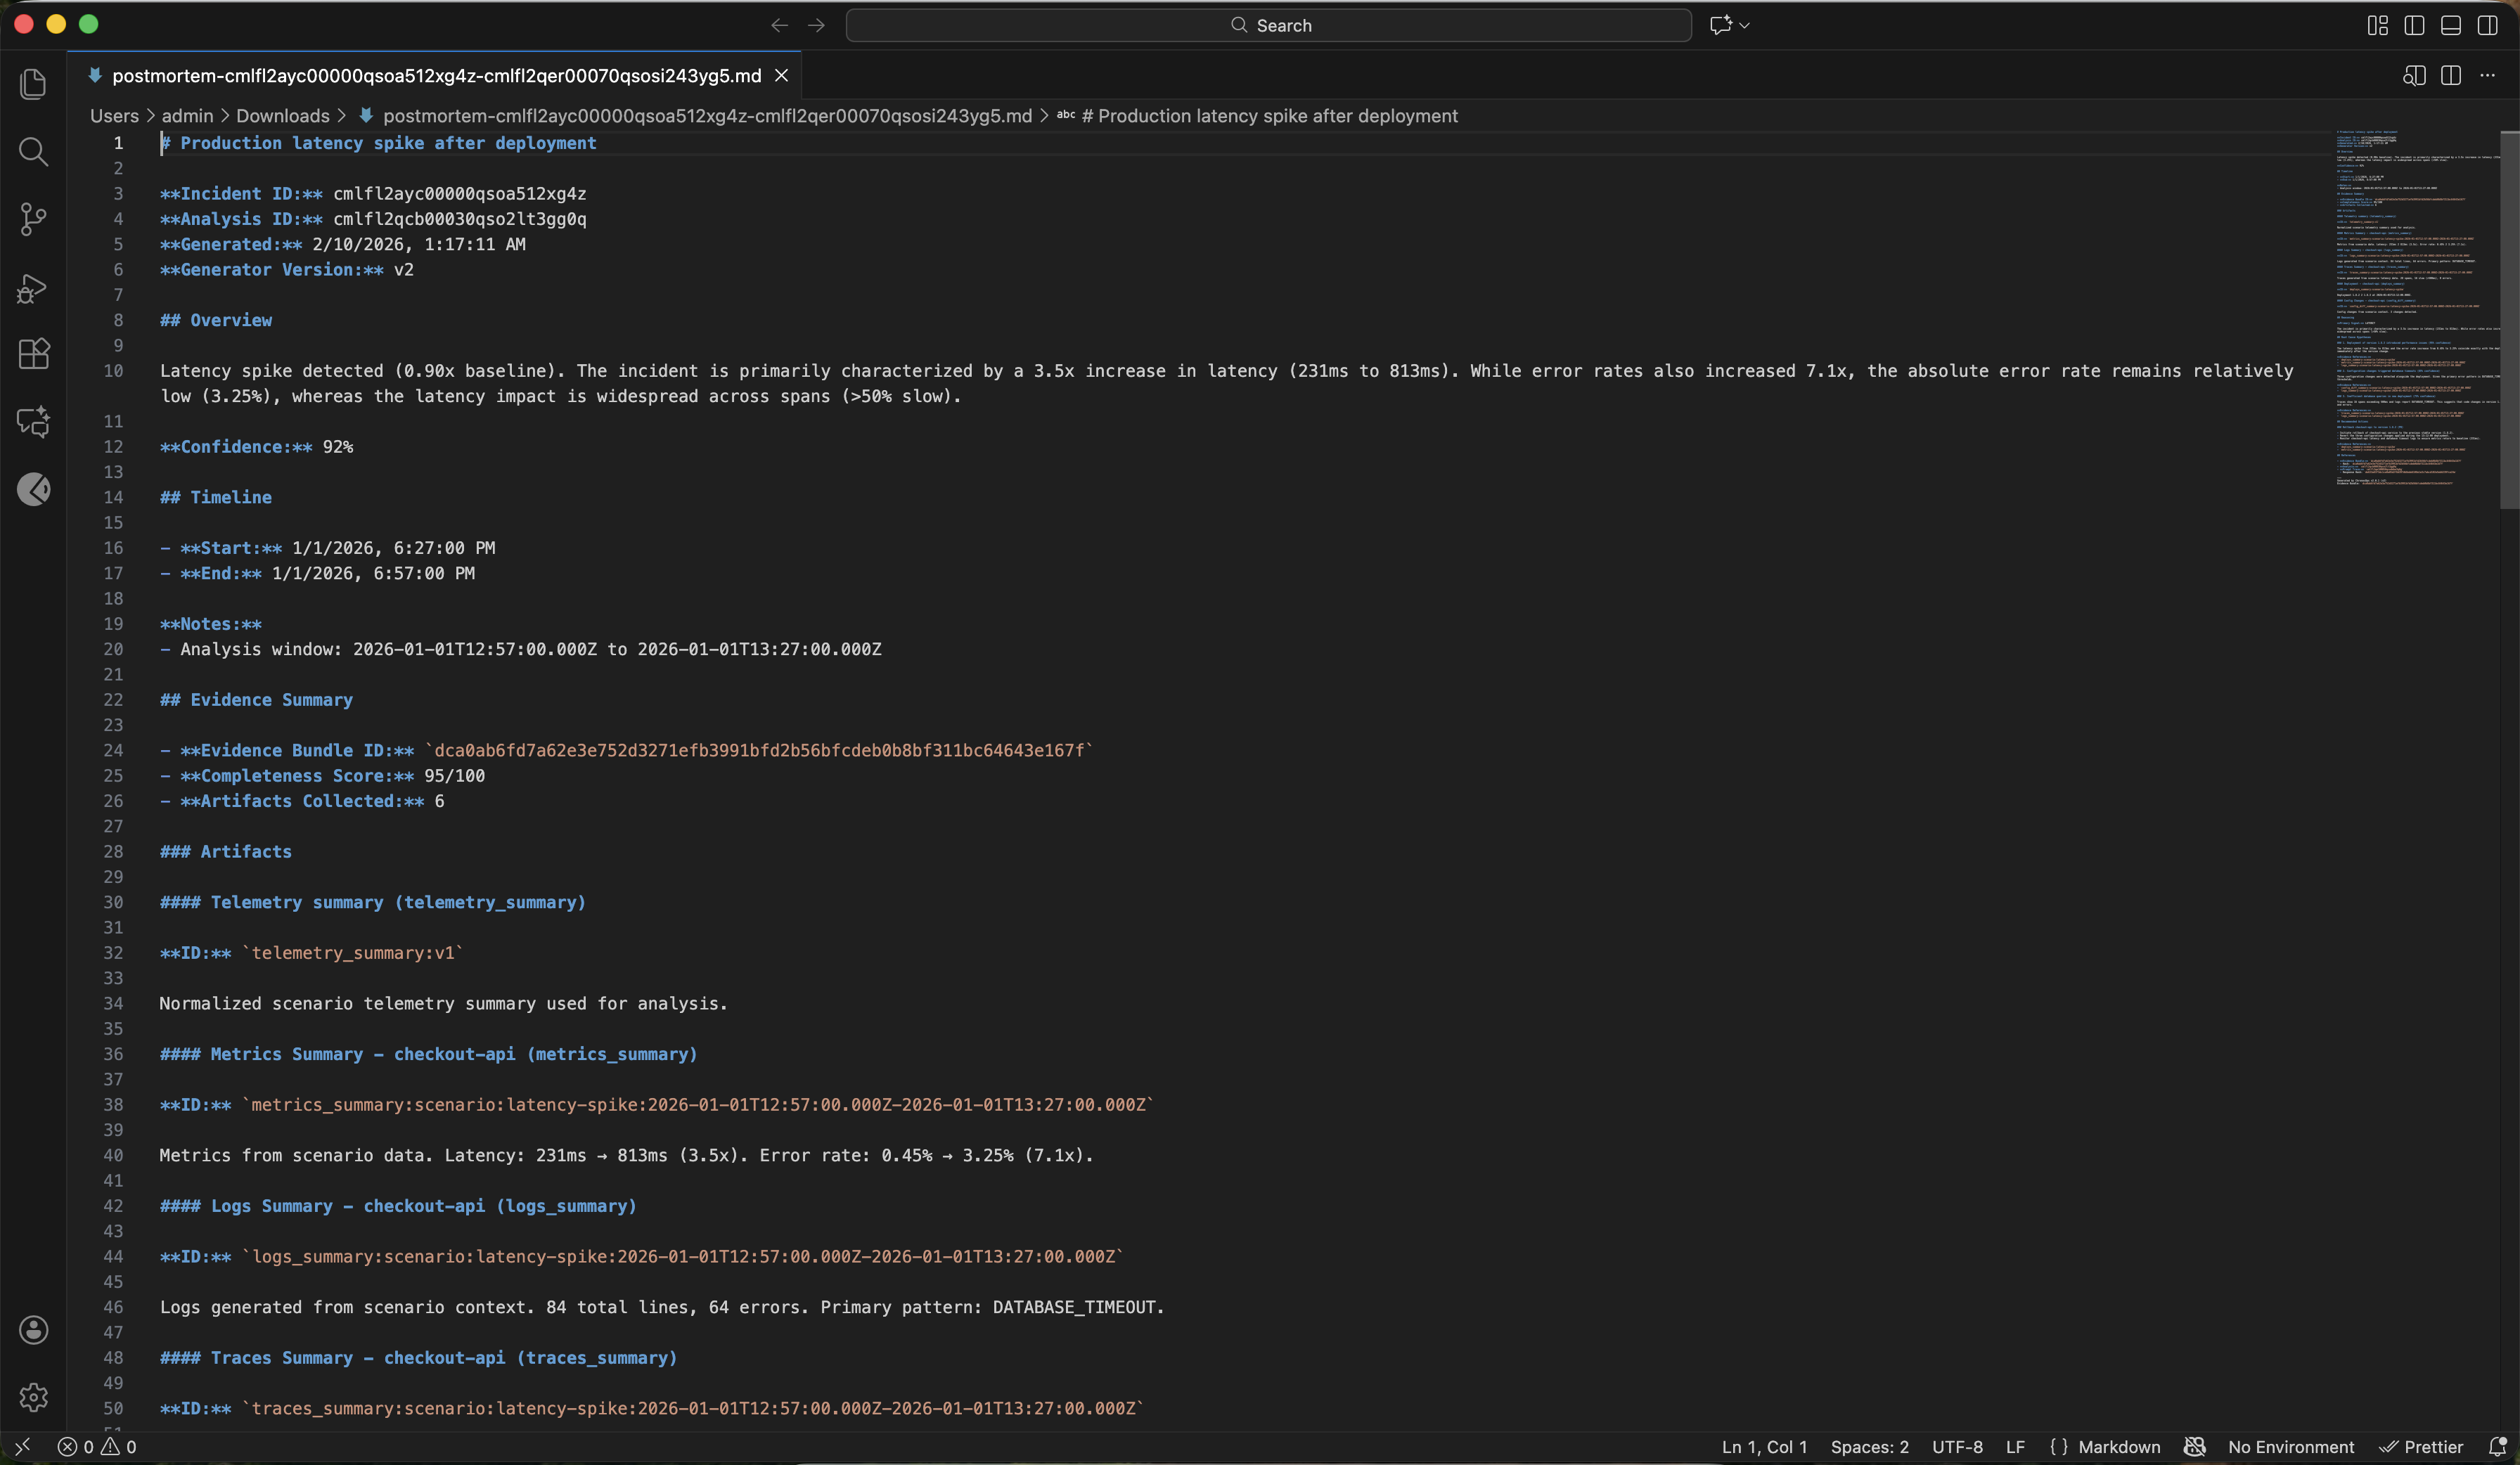The height and width of the screenshot is (1465, 2520).
Task: Open the Manage settings gear
Action: [33, 1397]
